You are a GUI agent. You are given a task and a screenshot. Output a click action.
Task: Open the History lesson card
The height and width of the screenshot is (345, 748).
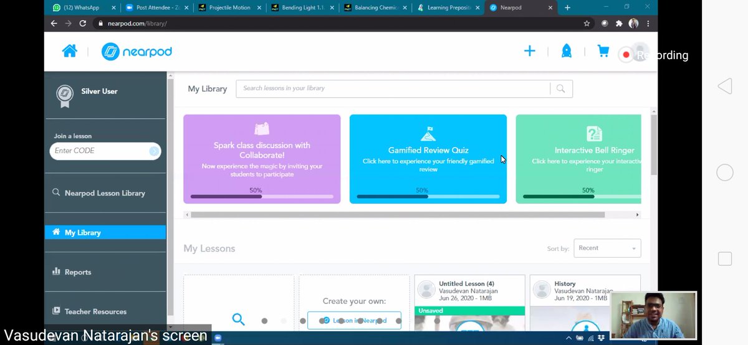pos(585,302)
